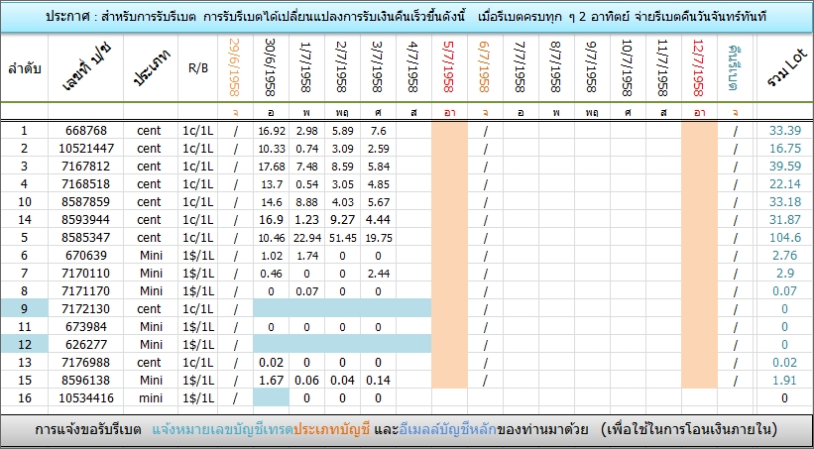Click account number 7168518

[86, 183]
